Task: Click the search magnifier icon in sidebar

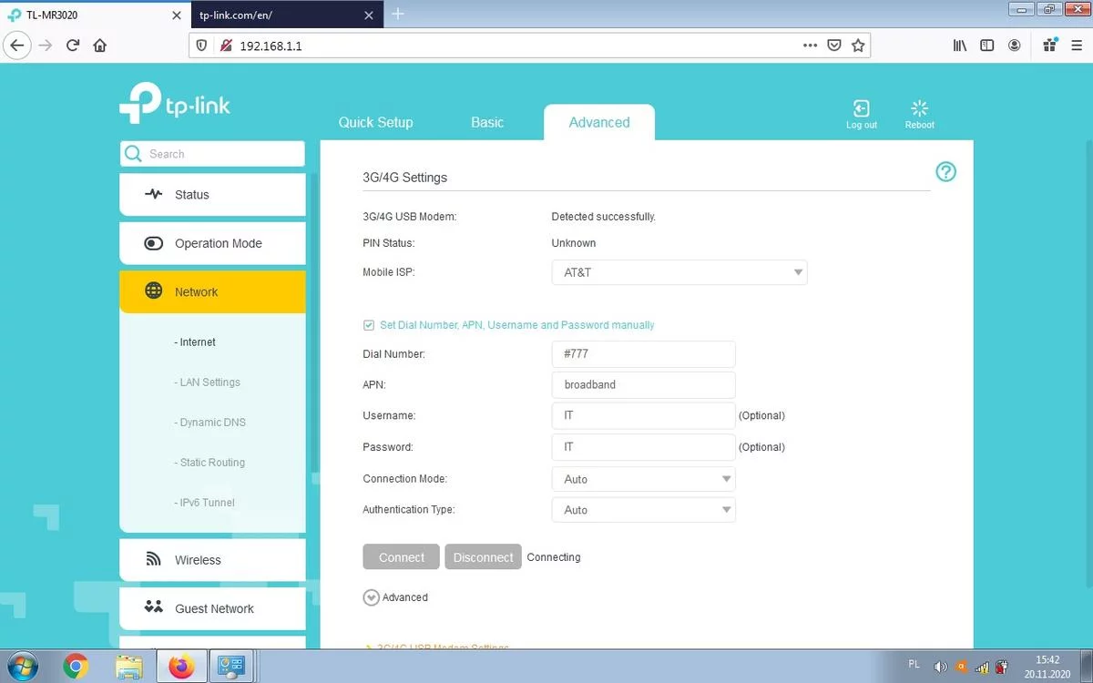Action: (x=134, y=154)
